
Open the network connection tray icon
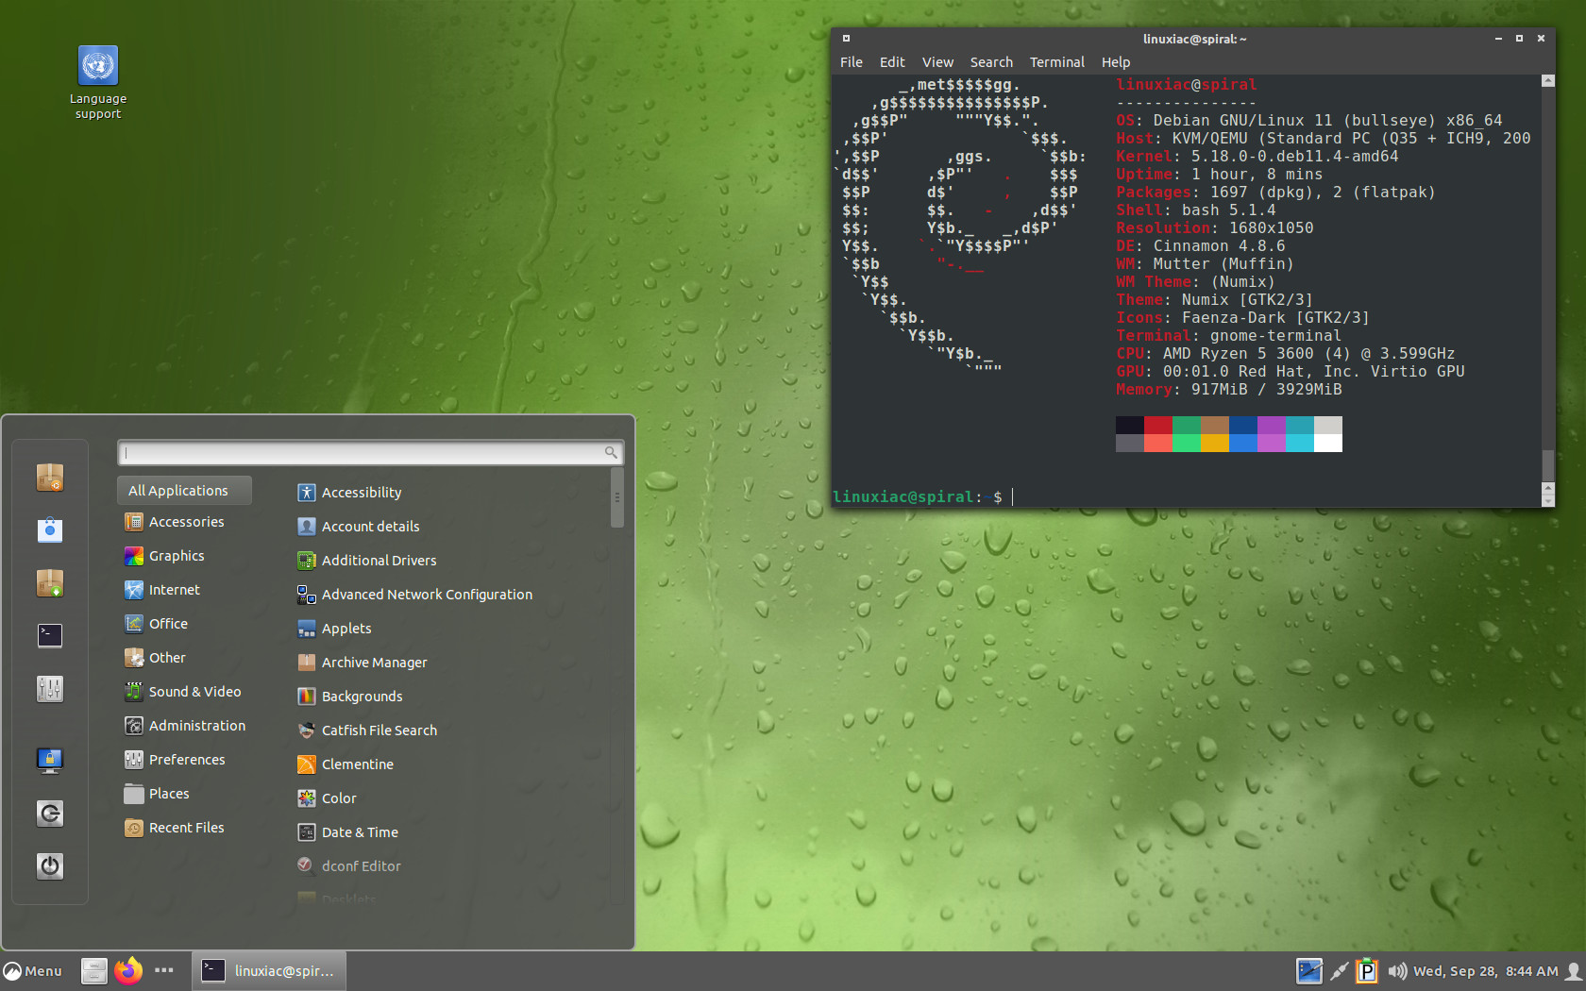[1340, 971]
